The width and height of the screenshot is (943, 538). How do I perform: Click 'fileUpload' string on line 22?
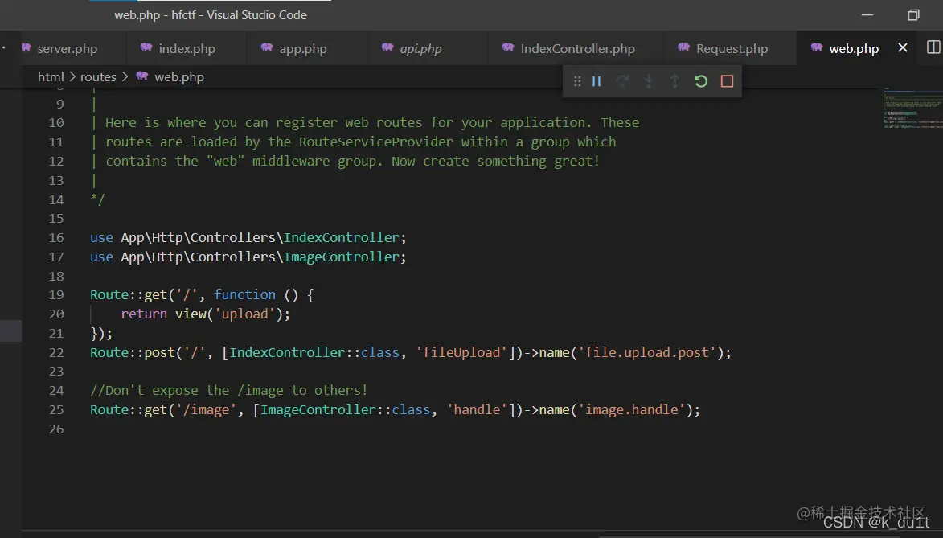point(461,353)
